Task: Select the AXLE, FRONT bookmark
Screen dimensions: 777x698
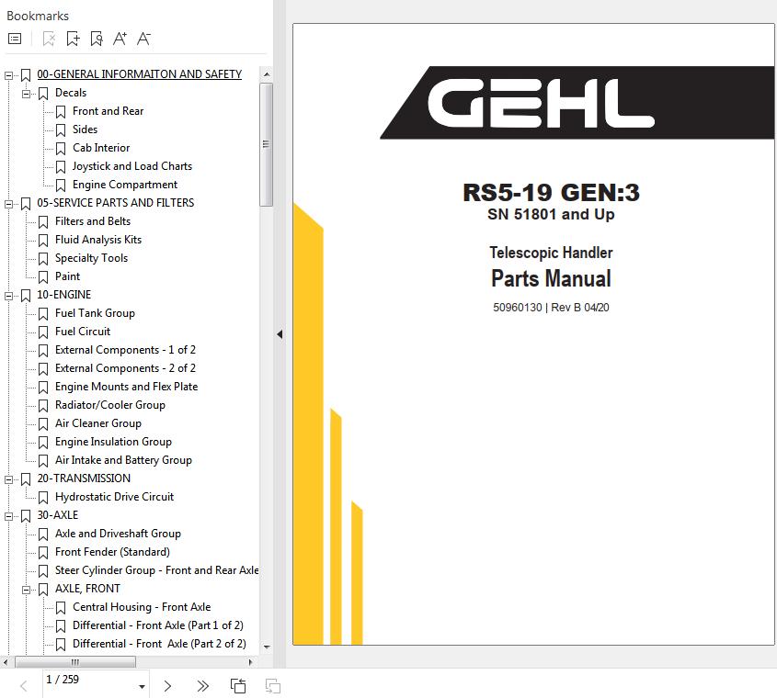Action: point(87,589)
